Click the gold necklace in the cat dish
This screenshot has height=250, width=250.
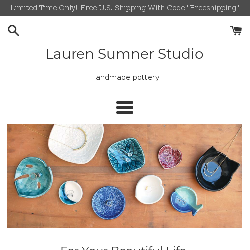pyautogui.click(x=212, y=169)
